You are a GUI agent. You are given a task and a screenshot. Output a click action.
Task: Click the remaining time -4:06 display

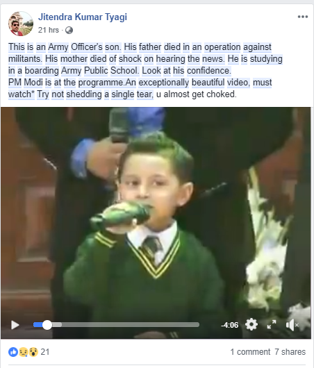pyautogui.click(x=229, y=325)
